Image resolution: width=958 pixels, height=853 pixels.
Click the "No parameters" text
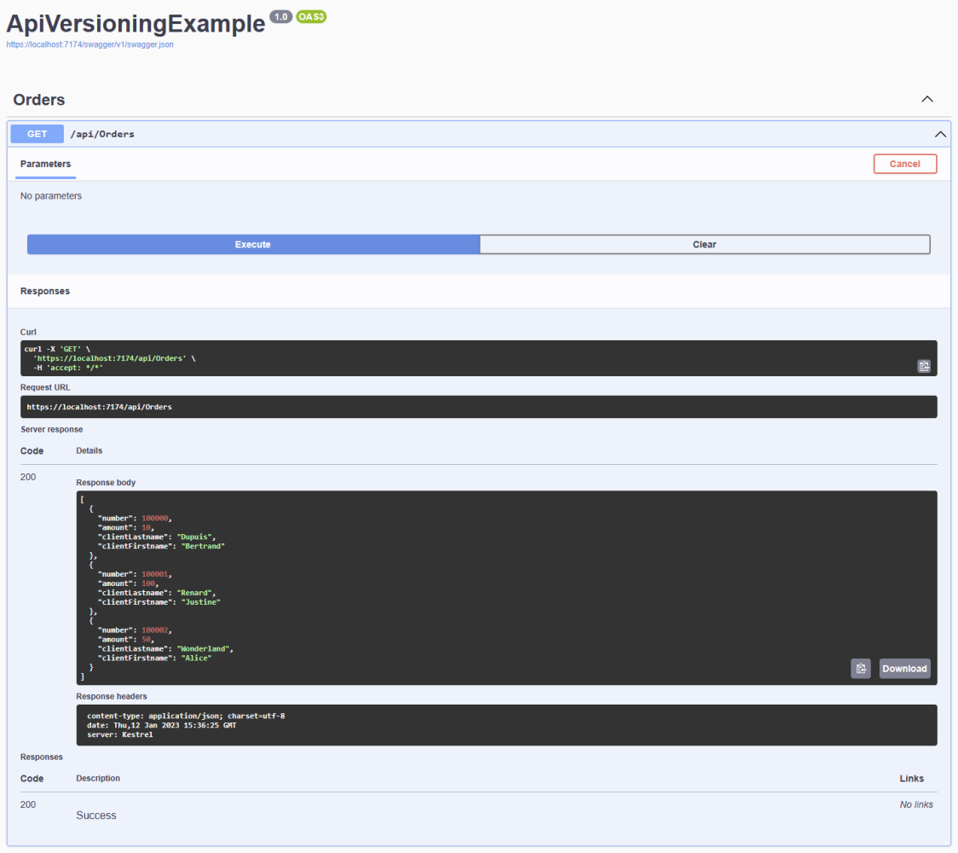[x=50, y=195]
